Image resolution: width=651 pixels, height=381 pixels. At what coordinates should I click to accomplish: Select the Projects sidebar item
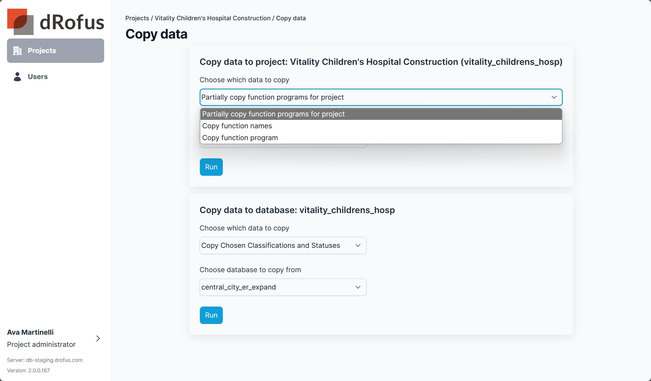[x=55, y=51]
